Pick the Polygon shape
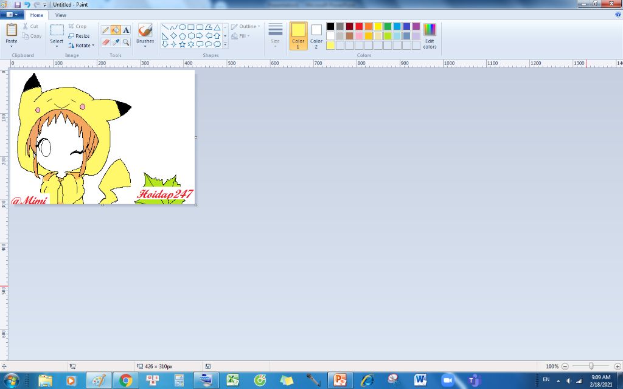The width and height of the screenshot is (623, 389). pos(209,27)
